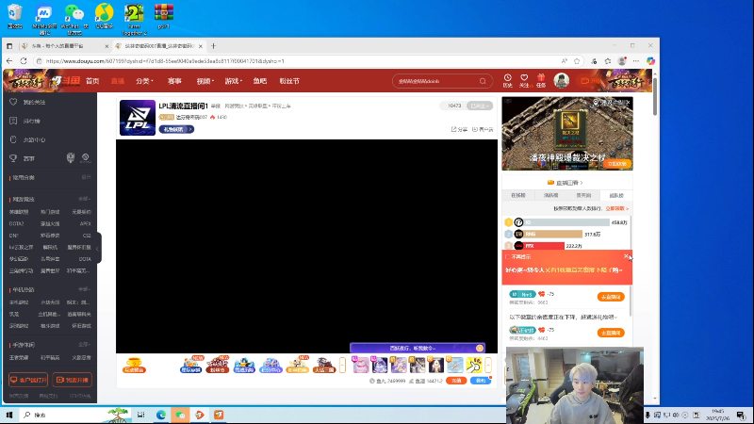Open 赛事 in top navigation
754x424 pixels.
(x=174, y=81)
